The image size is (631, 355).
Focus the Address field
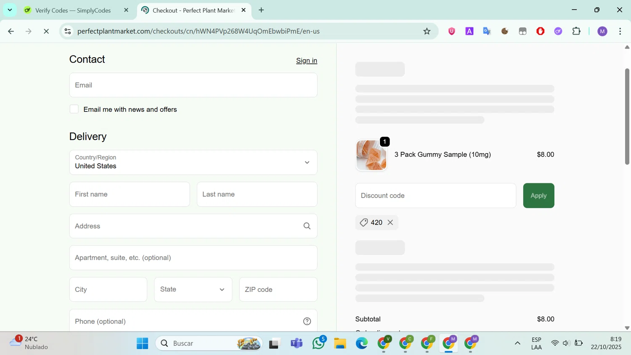pos(193,226)
